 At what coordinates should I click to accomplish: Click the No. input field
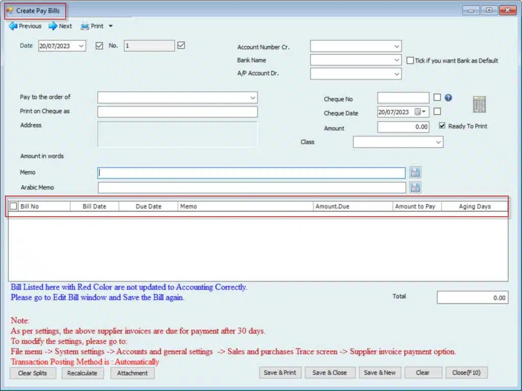pos(149,46)
